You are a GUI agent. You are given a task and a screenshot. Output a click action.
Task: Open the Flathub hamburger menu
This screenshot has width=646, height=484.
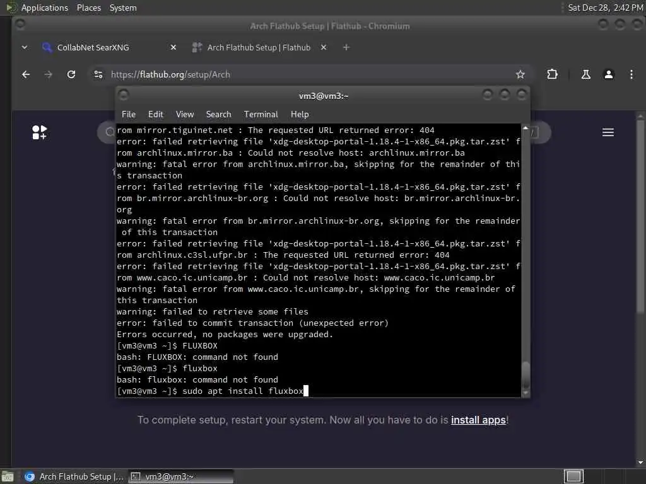click(x=608, y=132)
